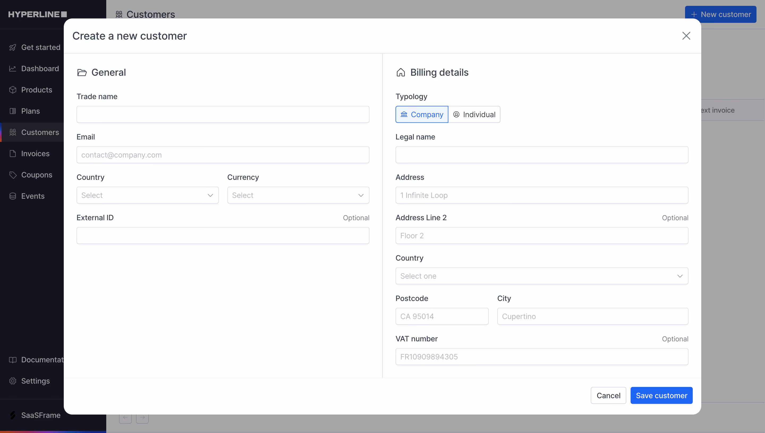Click the City input field
The width and height of the screenshot is (765, 433).
pos(592,316)
